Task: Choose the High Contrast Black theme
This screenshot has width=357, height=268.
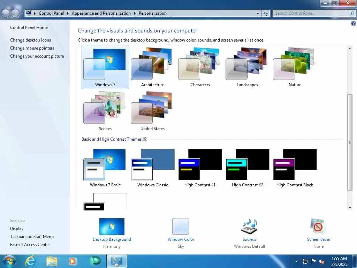Action: pos(295,168)
